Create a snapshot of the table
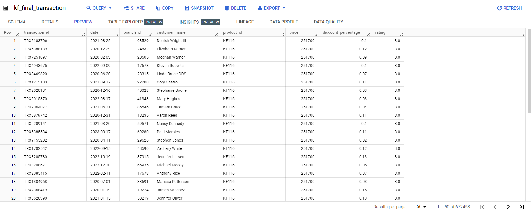Screen dimensions: 531x212 [199, 8]
